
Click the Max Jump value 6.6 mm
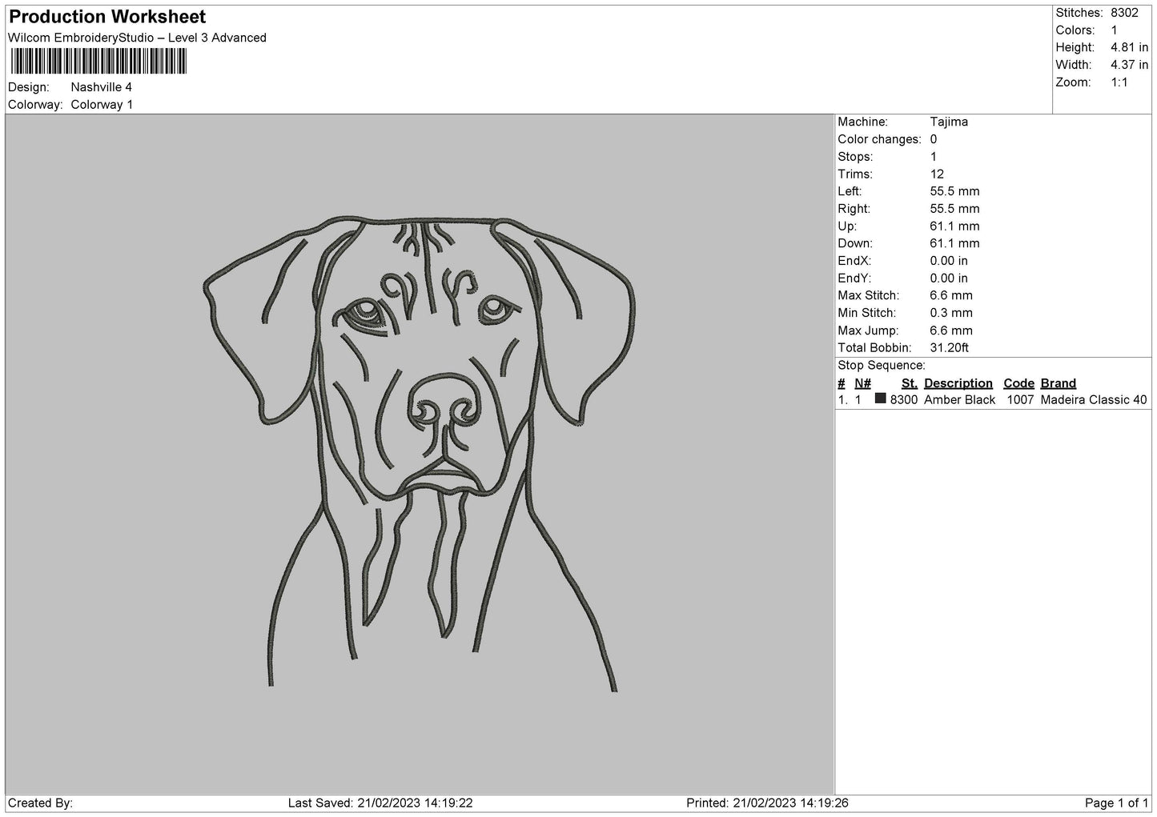pyautogui.click(x=951, y=330)
